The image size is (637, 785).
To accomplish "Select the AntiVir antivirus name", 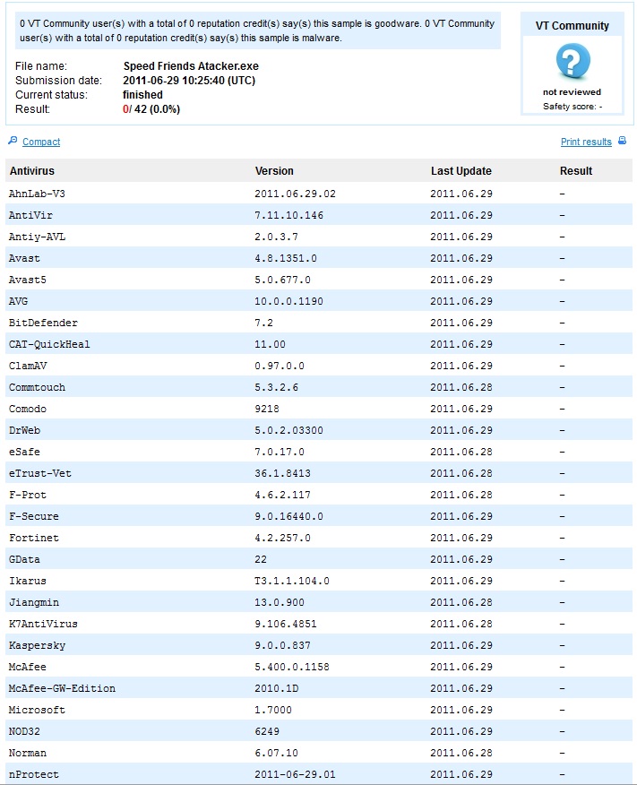I will [x=30, y=215].
